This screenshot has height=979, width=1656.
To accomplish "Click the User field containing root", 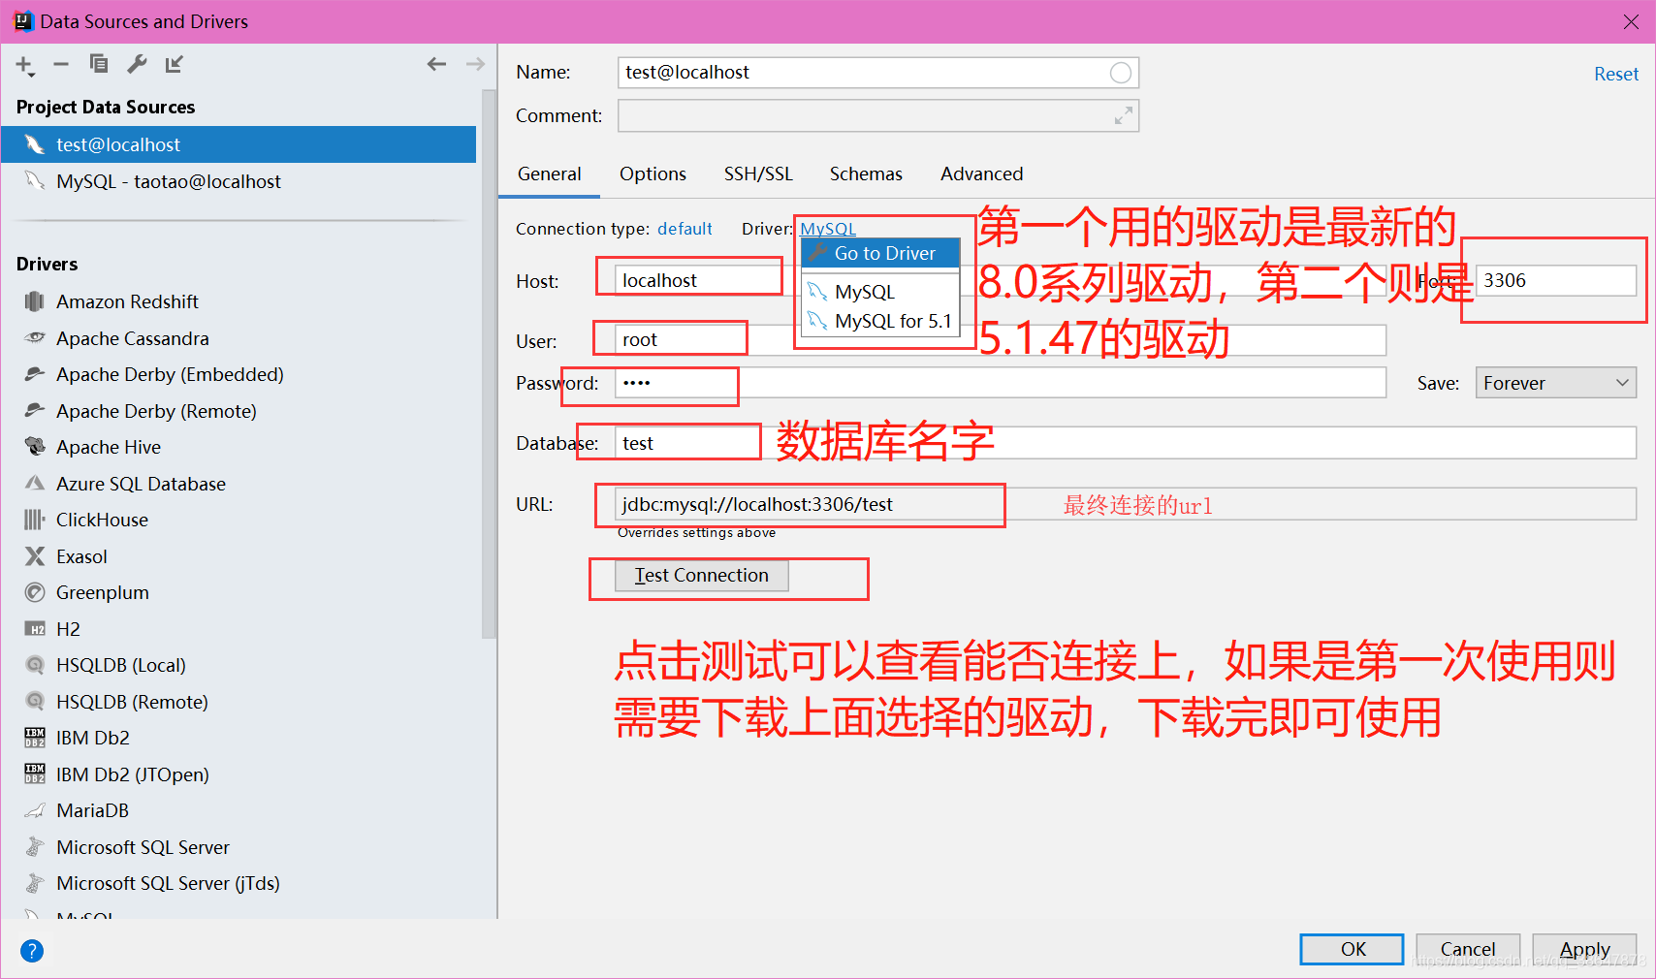I will (x=1000, y=340).
